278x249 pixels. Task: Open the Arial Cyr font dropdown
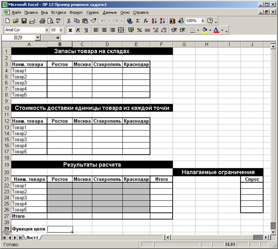click(x=47, y=30)
